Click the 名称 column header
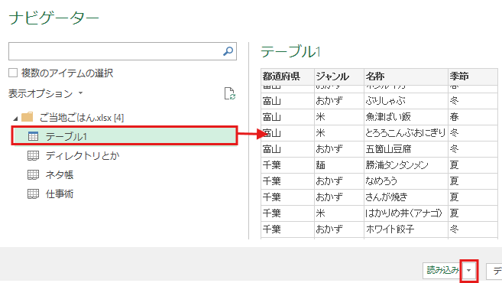The width and height of the screenshot is (502, 283). pos(406,76)
